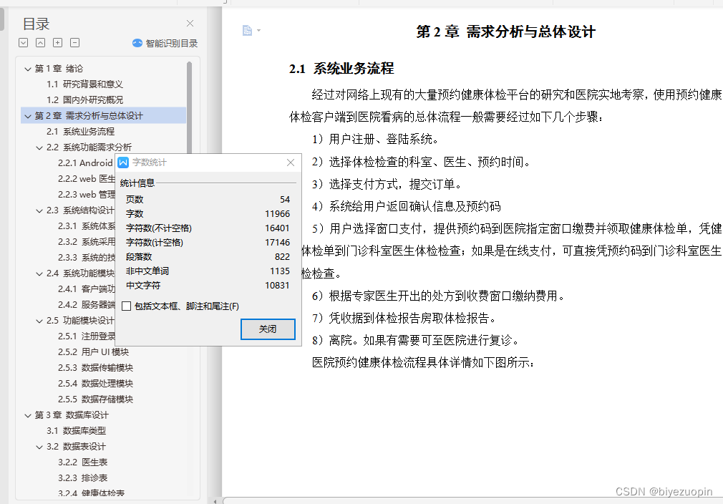Go to 2.2.3 web 管理 outline entry
Viewport: 723px width, 504px height.
coord(87,195)
